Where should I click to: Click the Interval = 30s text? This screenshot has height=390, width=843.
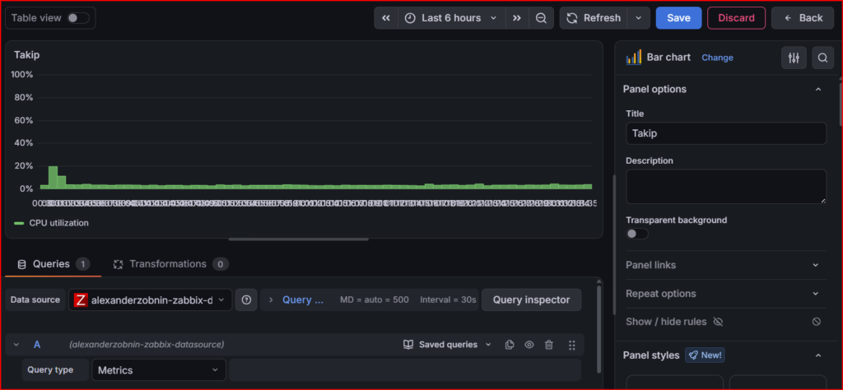(449, 299)
